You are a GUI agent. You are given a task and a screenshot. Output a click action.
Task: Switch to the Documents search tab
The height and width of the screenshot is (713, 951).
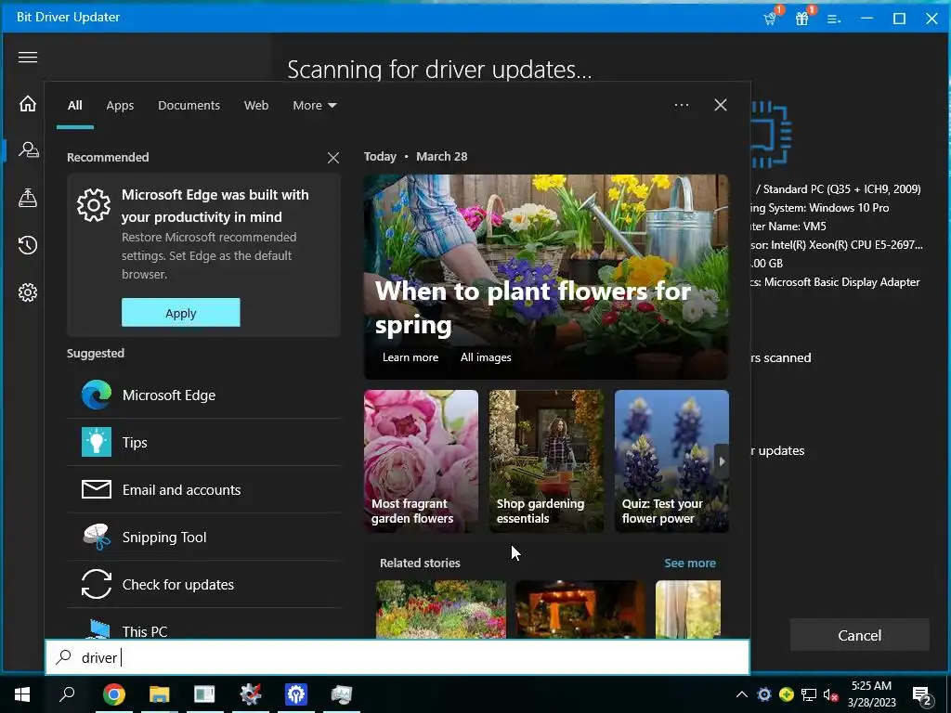[189, 106]
